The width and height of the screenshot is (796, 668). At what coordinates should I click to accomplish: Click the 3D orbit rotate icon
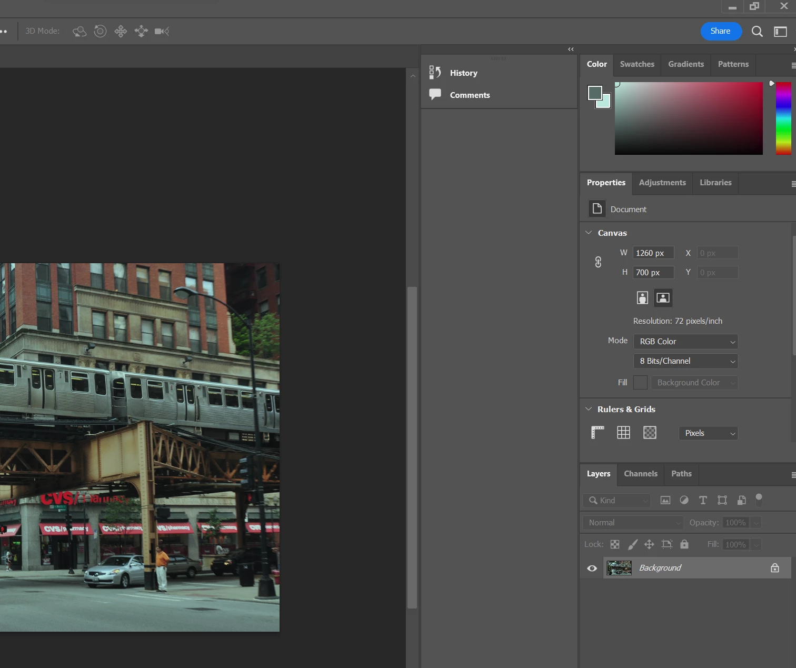(x=79, y=32)
